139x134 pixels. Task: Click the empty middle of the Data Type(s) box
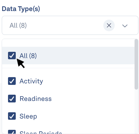(64, 25)
